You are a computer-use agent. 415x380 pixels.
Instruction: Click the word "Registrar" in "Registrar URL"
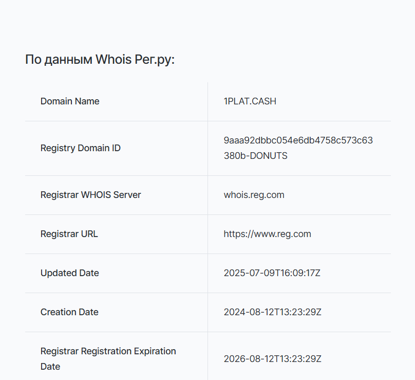pyautogui.click(x=60, y=234)
